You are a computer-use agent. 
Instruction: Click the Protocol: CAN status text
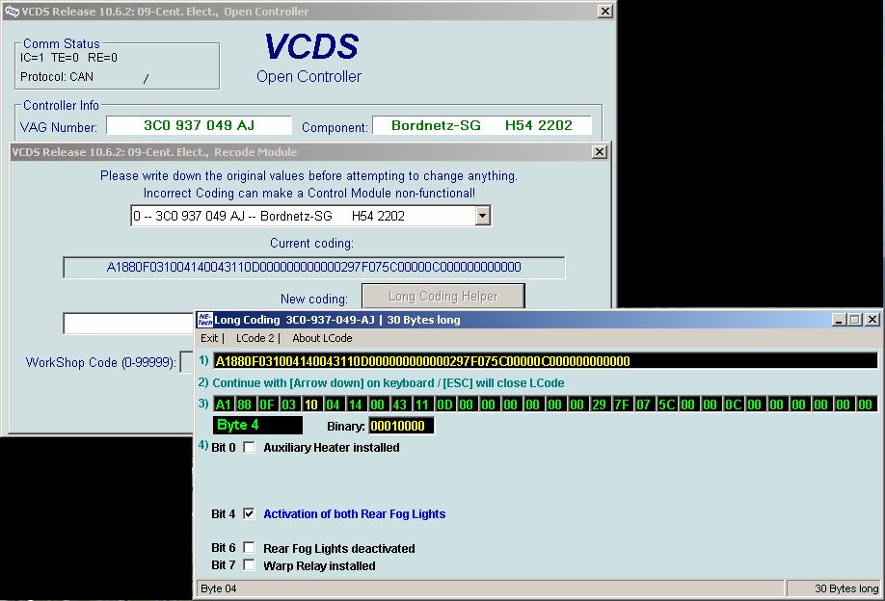(57, 77)
